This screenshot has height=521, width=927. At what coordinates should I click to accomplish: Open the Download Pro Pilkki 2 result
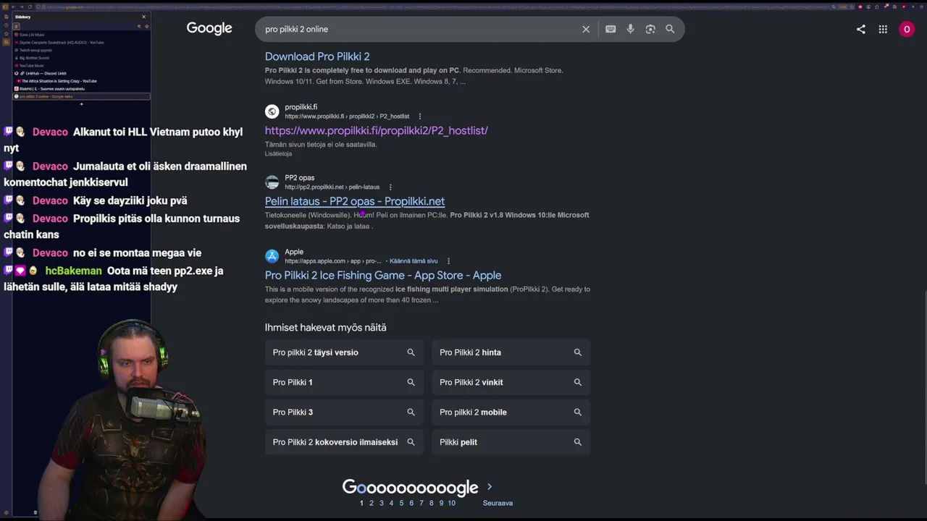point(317,56)
